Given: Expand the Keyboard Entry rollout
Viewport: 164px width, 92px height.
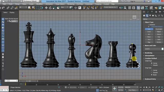Looking at the screenshot, I should click(x=150, y=79).
